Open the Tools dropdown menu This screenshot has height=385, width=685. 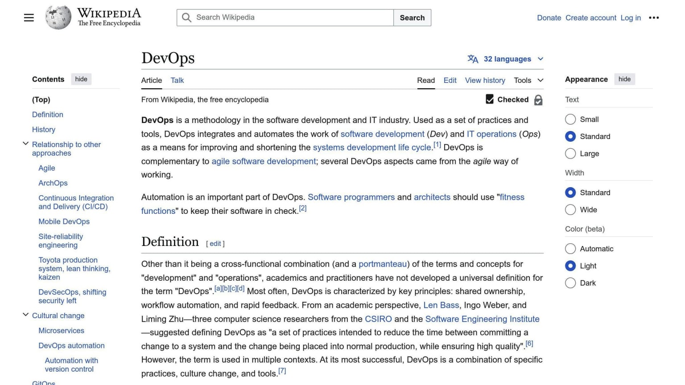point(528,80)
